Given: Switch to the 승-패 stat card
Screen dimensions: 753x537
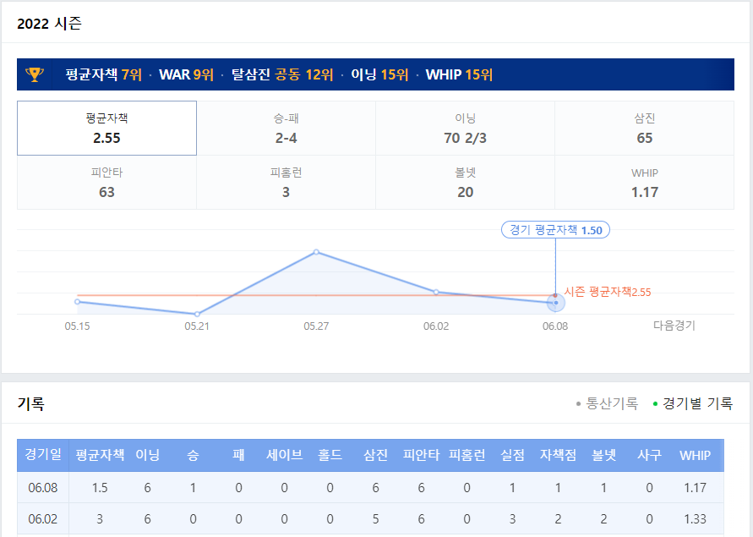Looking at the screenshot, I should click(x=286, y=128).
